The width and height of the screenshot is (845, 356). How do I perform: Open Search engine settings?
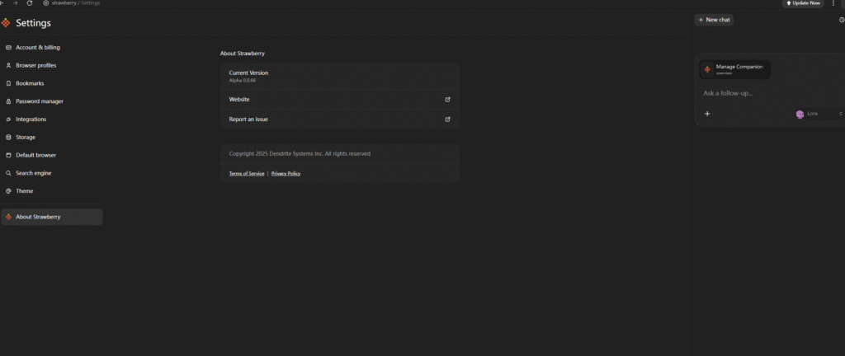point(34,173)
